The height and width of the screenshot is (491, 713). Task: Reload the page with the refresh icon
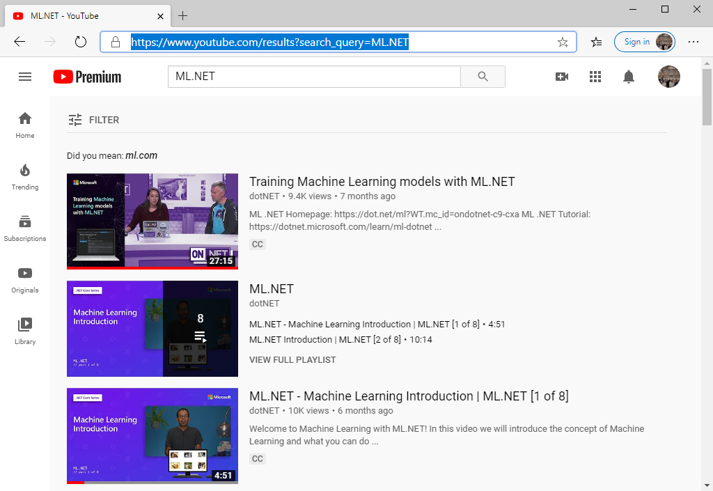click(x=81, y=42)
